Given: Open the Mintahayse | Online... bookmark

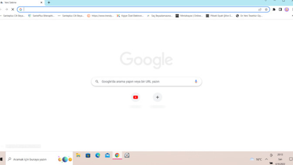Looking at the screenshot, I should (x=189, y=16).
